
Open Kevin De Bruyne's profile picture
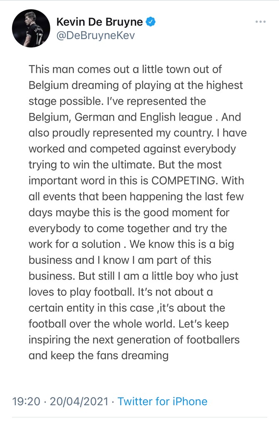(x=31, y=28)
